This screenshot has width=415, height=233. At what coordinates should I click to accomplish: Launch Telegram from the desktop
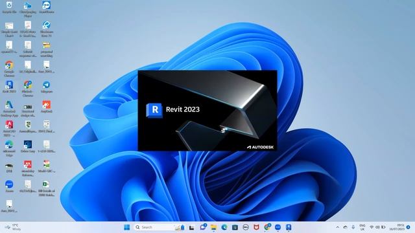point(46,87)
